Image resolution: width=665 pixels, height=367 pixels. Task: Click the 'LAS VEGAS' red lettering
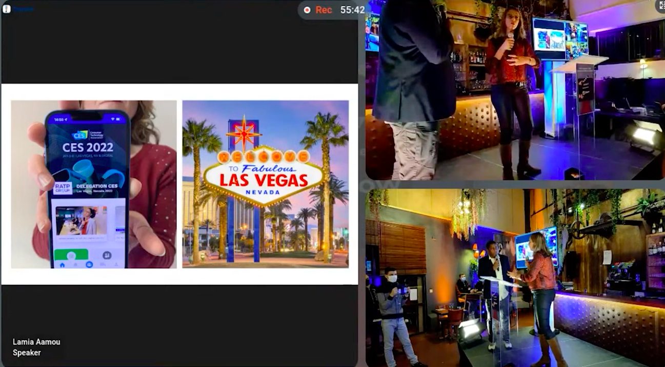[264, 180]
